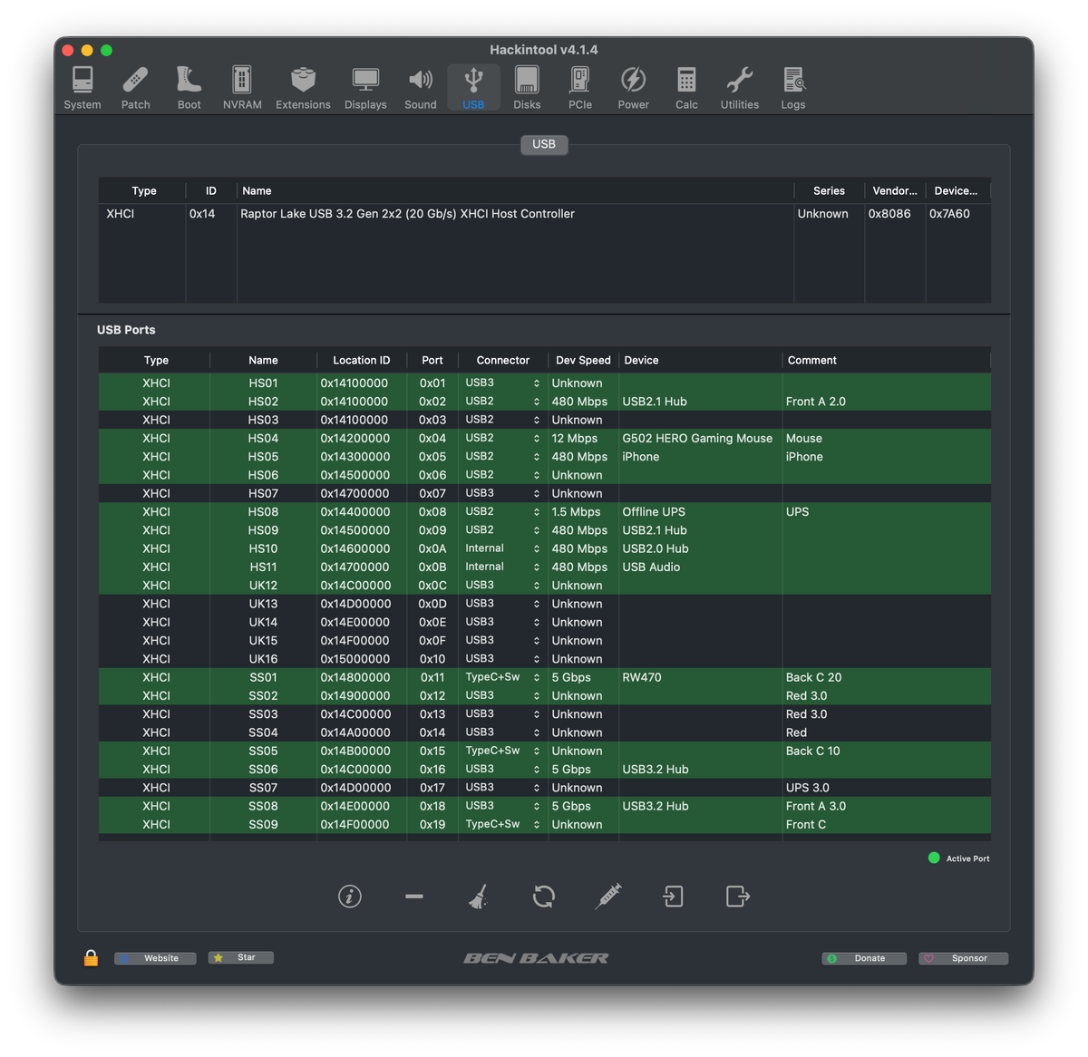The height and width of the screenshot is (1057, 1088).
Task: Open the Patch toolbar section
Action: pyautogui.click(x=136, y=88)
